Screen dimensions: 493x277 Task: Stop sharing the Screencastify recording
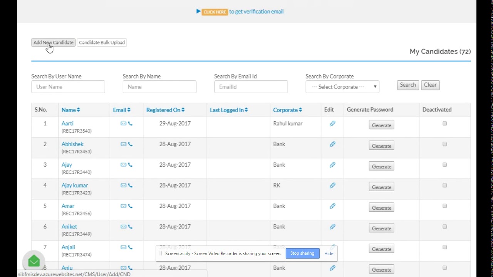point(302,254)
